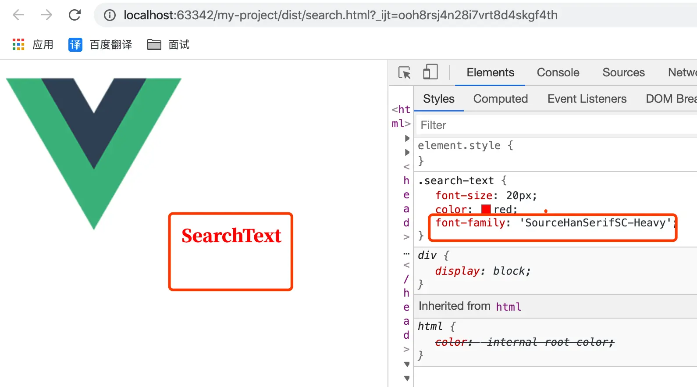Screen dimensions: 697x387
Task: Click the SearchText heading on the page
Action: click(x=231, y=236)
